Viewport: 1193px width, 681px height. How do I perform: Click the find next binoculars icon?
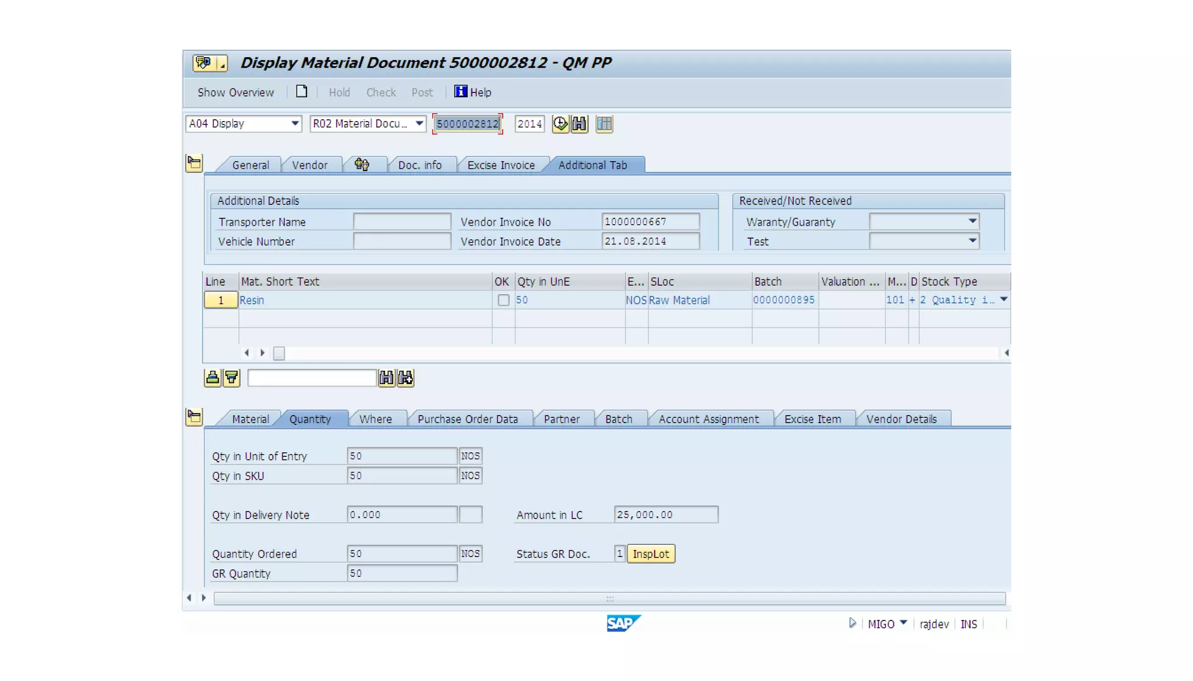[405, 378]
